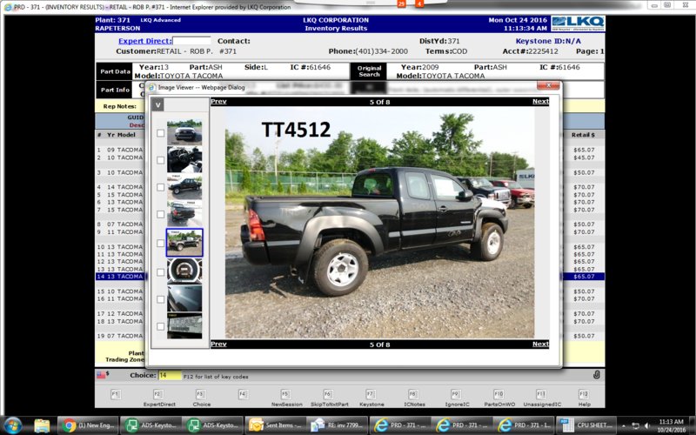Viewport: 696px width, 435px height.
Task: Click the F7 Keystone key button
Action: 371,394
